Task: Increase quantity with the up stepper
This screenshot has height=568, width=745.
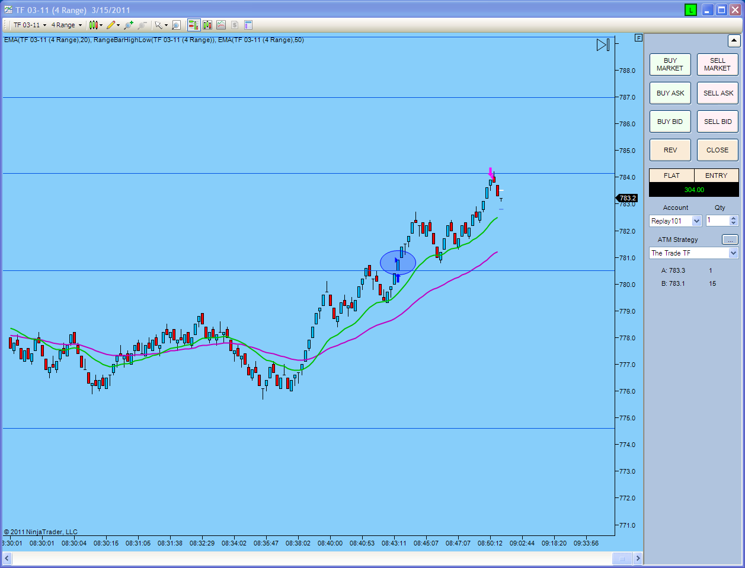Action: [734, 218]
